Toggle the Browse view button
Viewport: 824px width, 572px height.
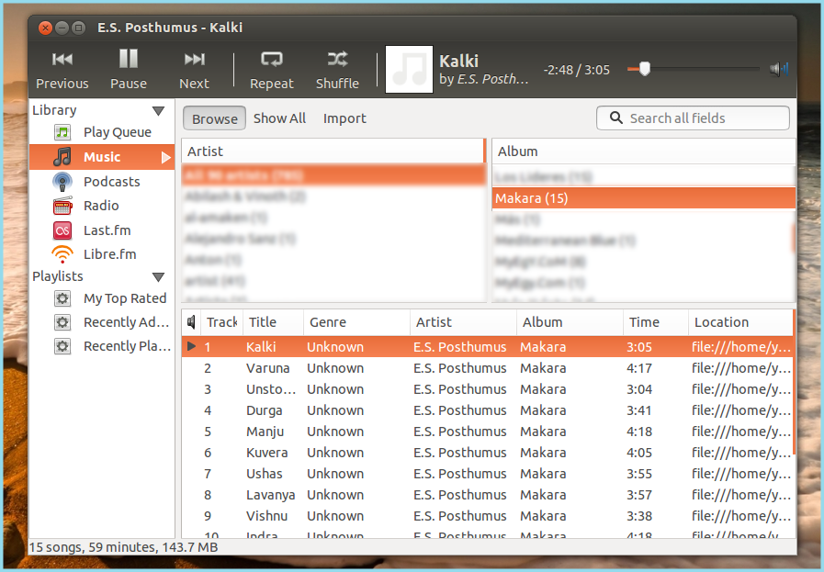pos(214,118)
